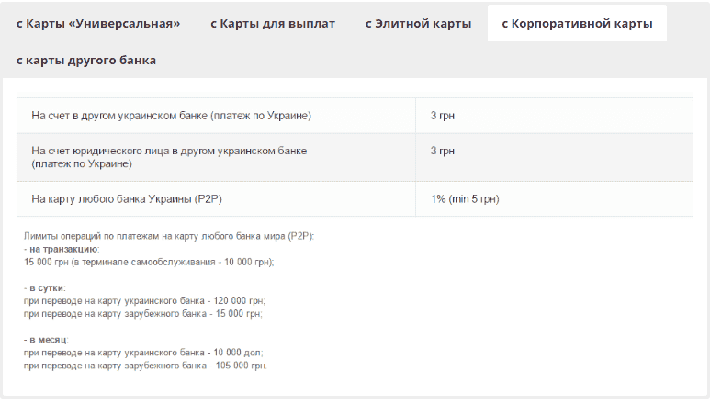Screen dimensions: 710x405
Task: Click the 3 грн fee in the юридического лица row
Action: 443,150
